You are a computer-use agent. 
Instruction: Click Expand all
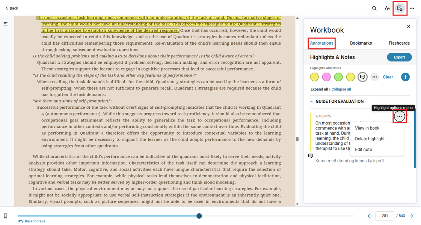point(319,89)
